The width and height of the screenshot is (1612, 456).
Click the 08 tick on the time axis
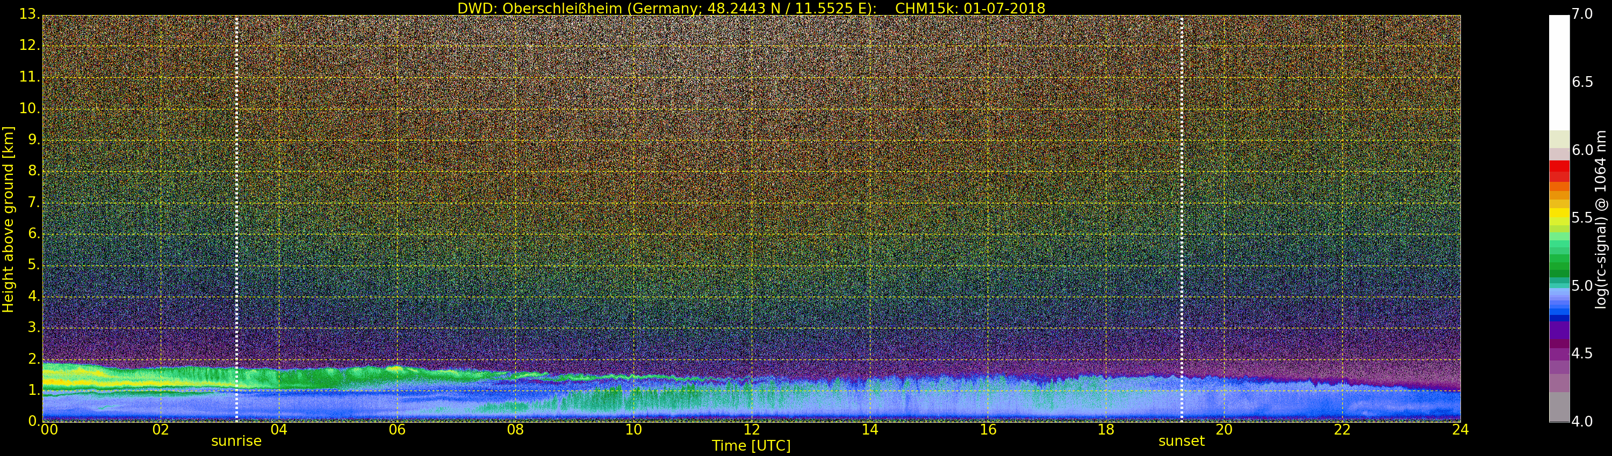[515, 430]
